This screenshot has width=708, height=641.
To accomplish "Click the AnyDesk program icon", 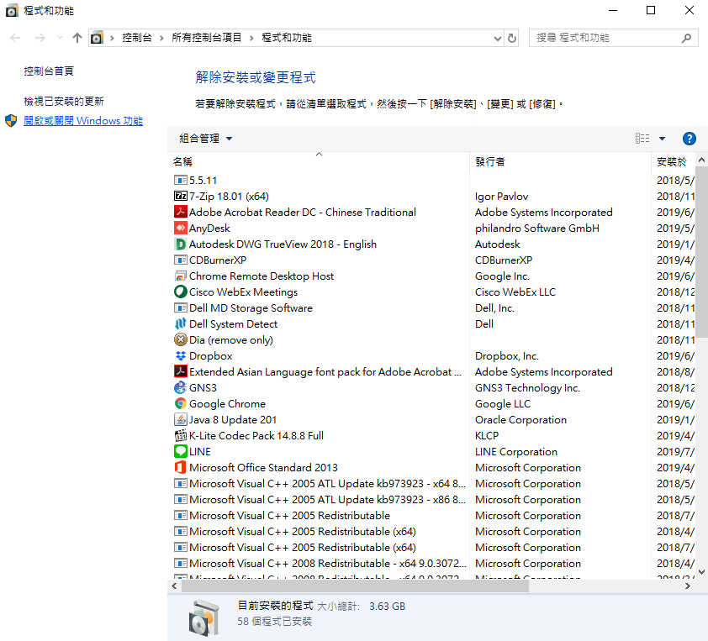I will (180, 229).
